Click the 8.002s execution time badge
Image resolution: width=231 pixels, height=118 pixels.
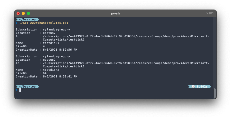199,86
